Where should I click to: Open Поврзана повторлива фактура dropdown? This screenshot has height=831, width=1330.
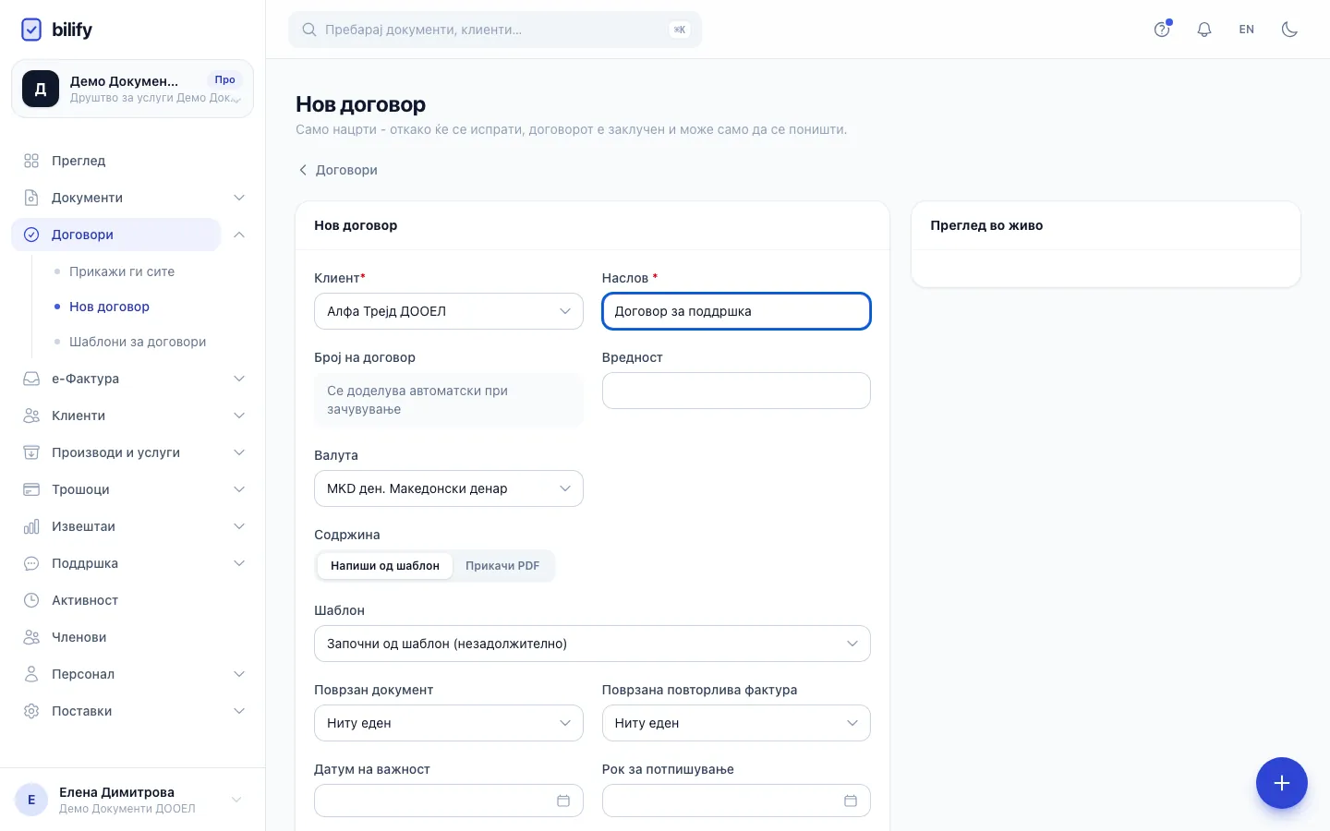pos(736,723)
